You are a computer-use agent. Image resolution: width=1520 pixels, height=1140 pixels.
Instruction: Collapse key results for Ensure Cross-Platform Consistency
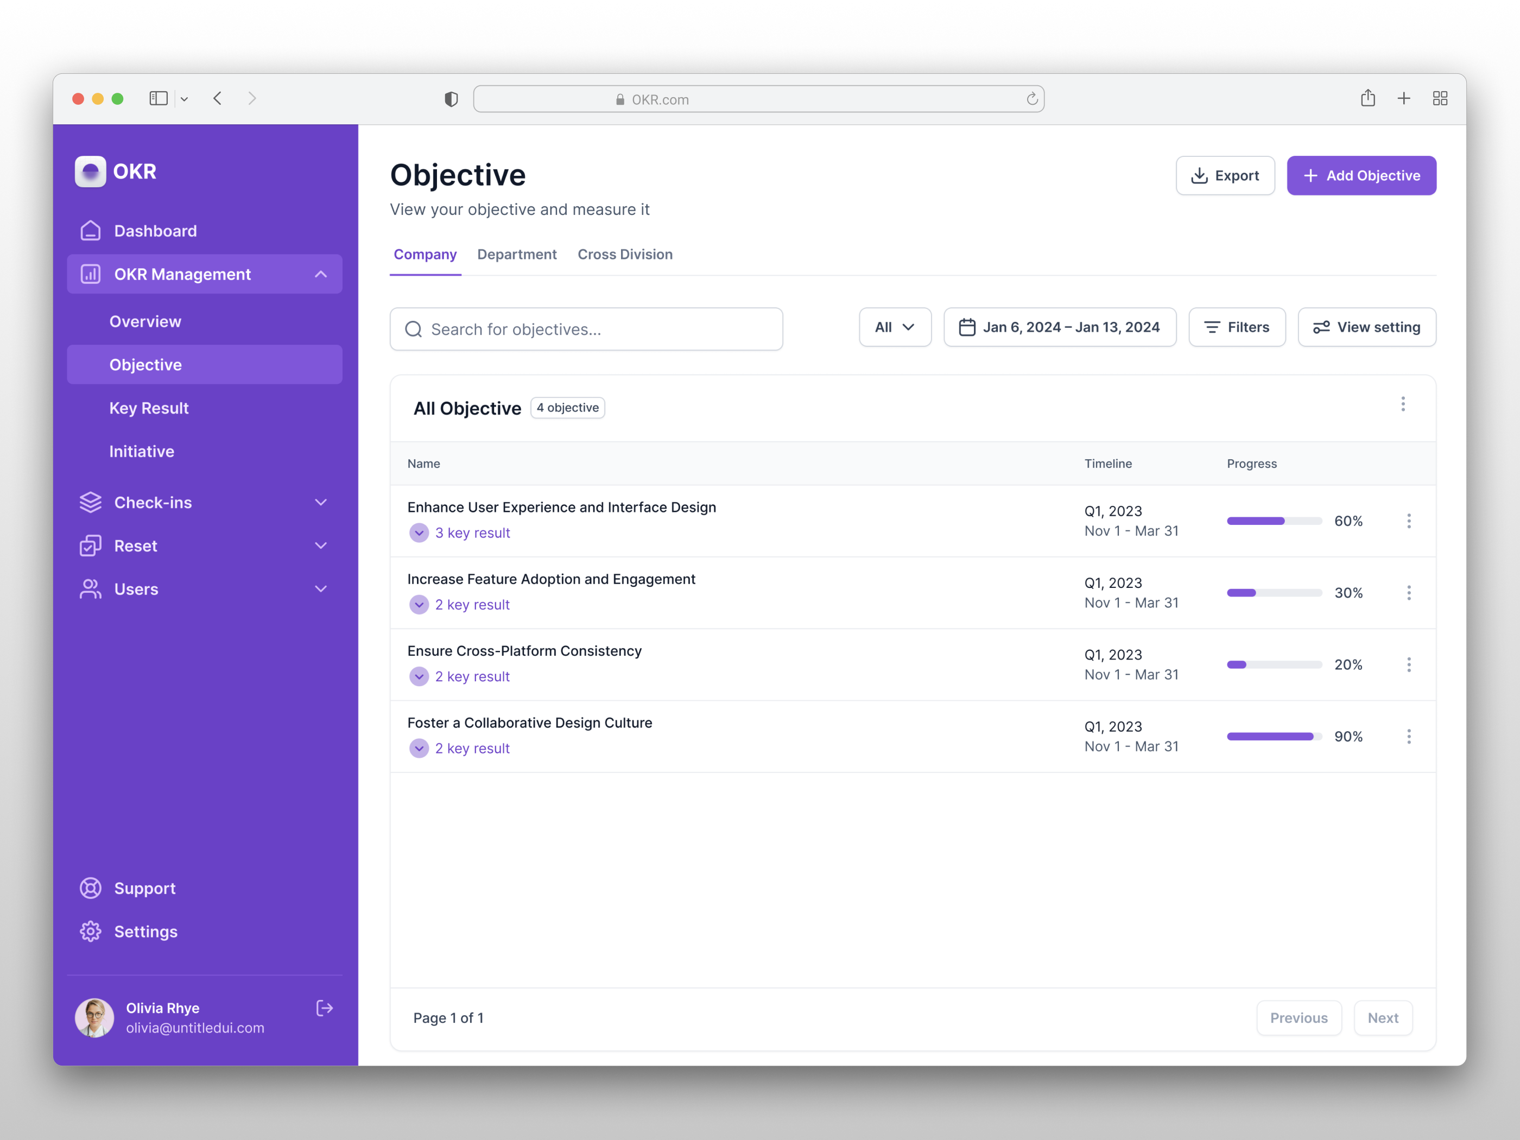coord(419,676)
